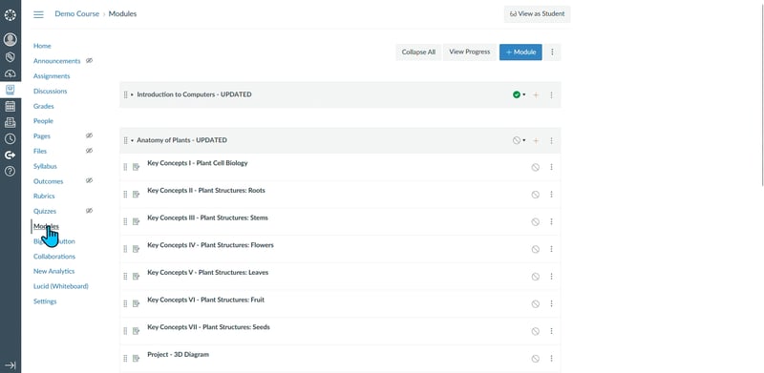
Task: Add item to Anatomy of Plants module
Action: point(536,141)
